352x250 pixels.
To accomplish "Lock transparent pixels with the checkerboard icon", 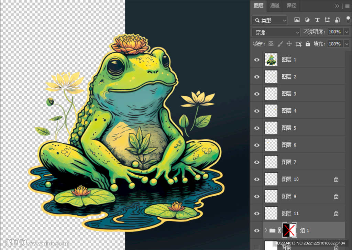I will 271,44.
